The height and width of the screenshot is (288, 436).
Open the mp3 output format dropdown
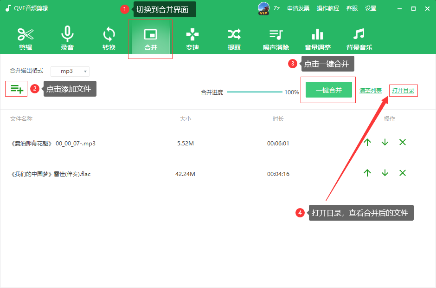tap(70, 71)
